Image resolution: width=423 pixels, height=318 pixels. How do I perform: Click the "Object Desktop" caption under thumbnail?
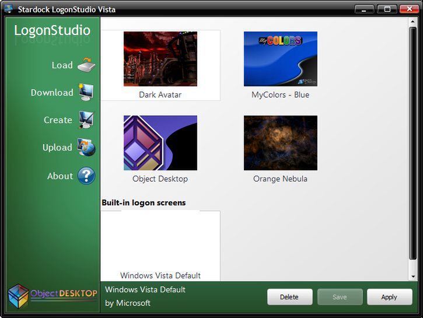point(160,179)
